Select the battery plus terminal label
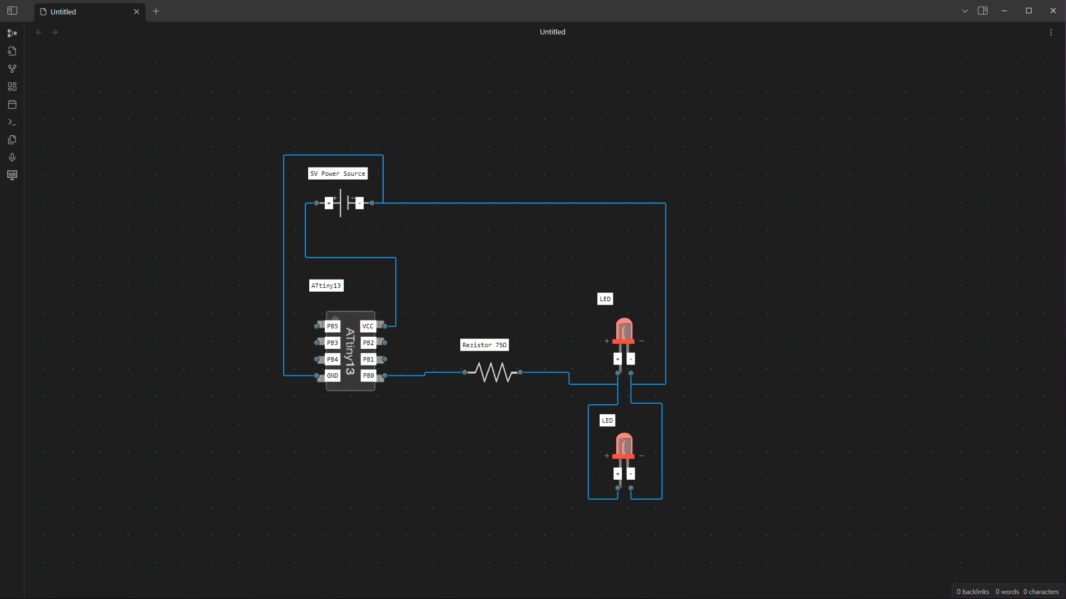 [x=329, y=204]
